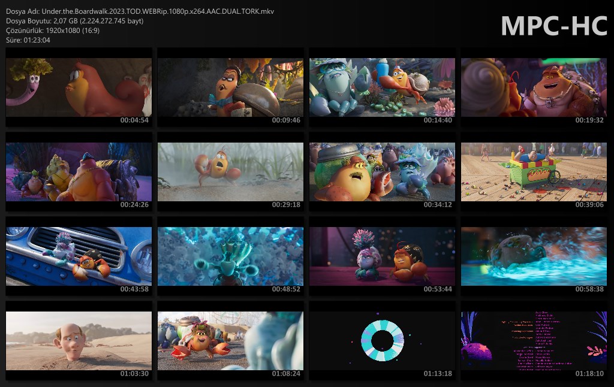Select the thumbnail at 00:53:44

[382, 256]
